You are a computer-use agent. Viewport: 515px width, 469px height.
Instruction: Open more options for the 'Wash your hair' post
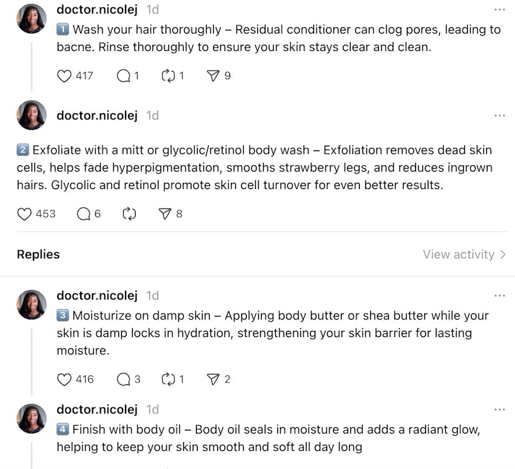pos(499,10)
